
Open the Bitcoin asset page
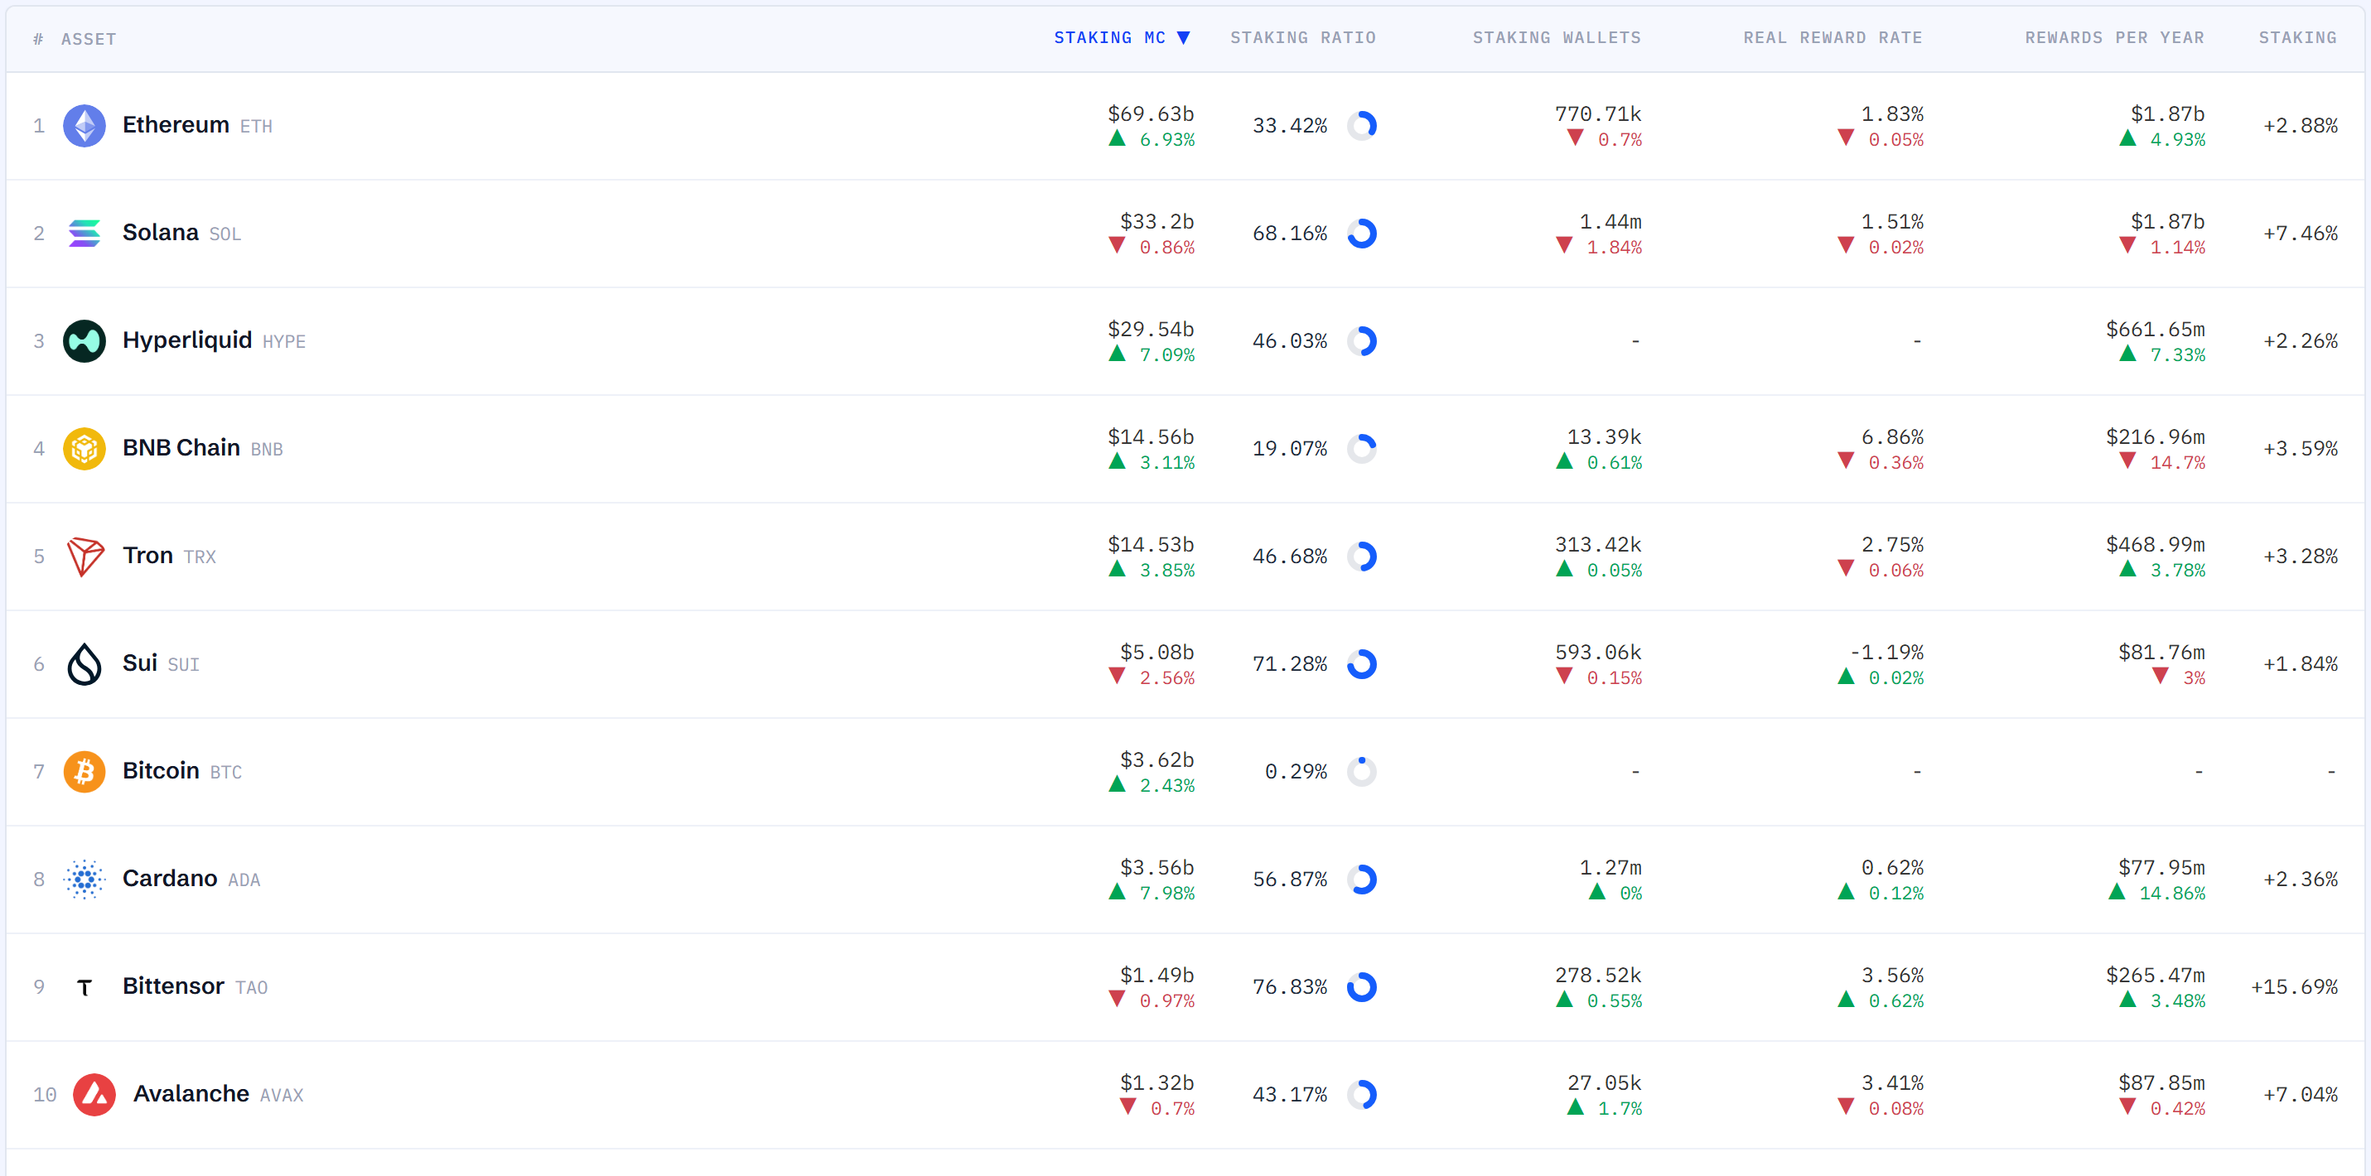click(x=161, y=771)
